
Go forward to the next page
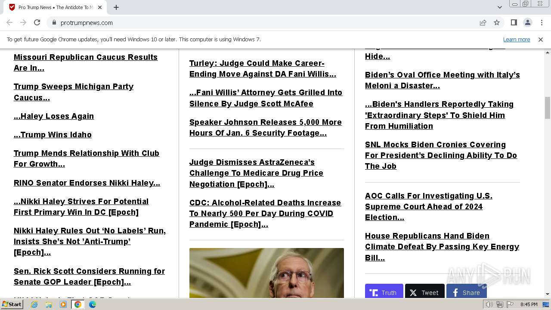(23, 22)
